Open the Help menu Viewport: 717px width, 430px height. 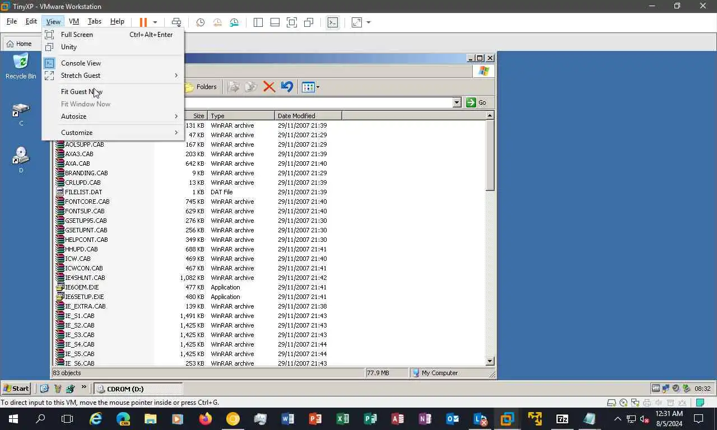click(117, 21)
